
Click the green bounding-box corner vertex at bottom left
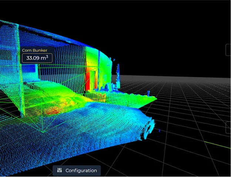pyautogui.click(x=43, y=132)
